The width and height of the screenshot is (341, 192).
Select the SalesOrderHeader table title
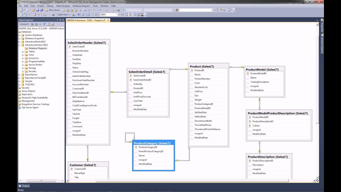(87, 43)
